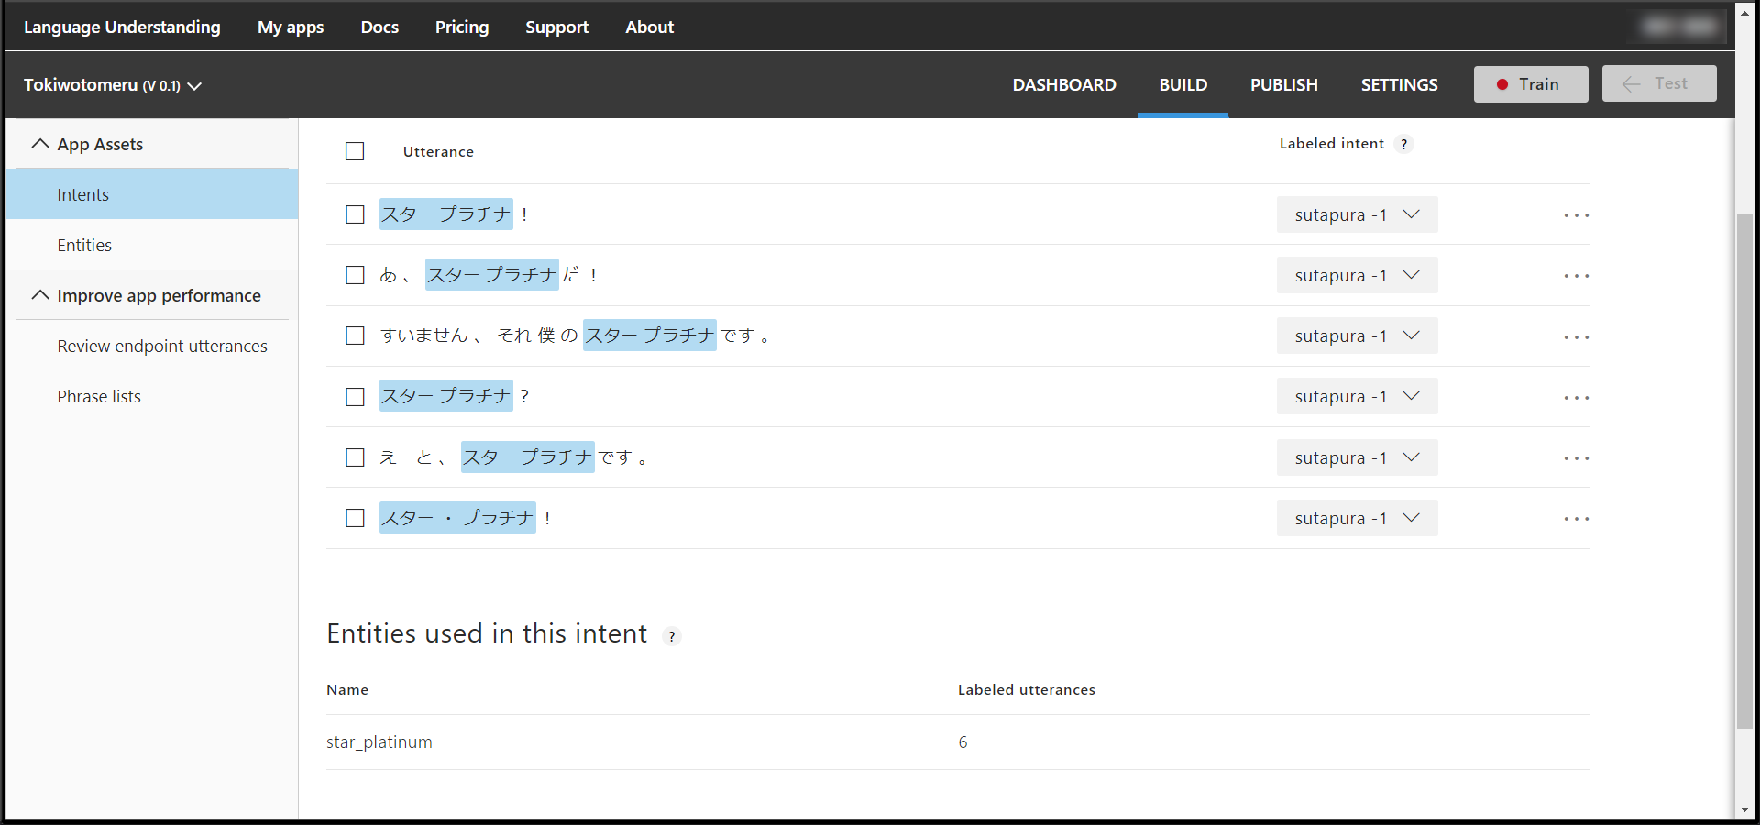The width and height of the screenshot is (1760, 825).
Task: Check the スター プラチナ？ utterance checkbox
Action: tap(355, 397)
